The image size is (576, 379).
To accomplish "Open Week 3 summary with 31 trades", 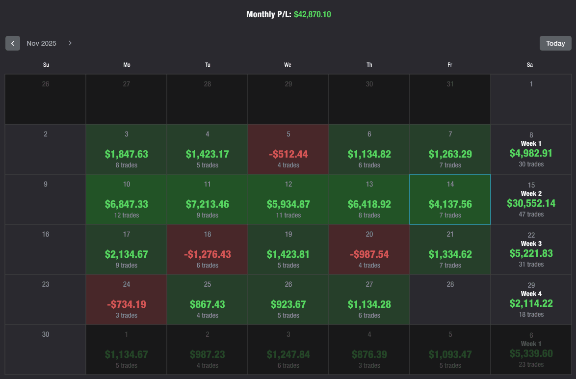I will tap(531, 249).
